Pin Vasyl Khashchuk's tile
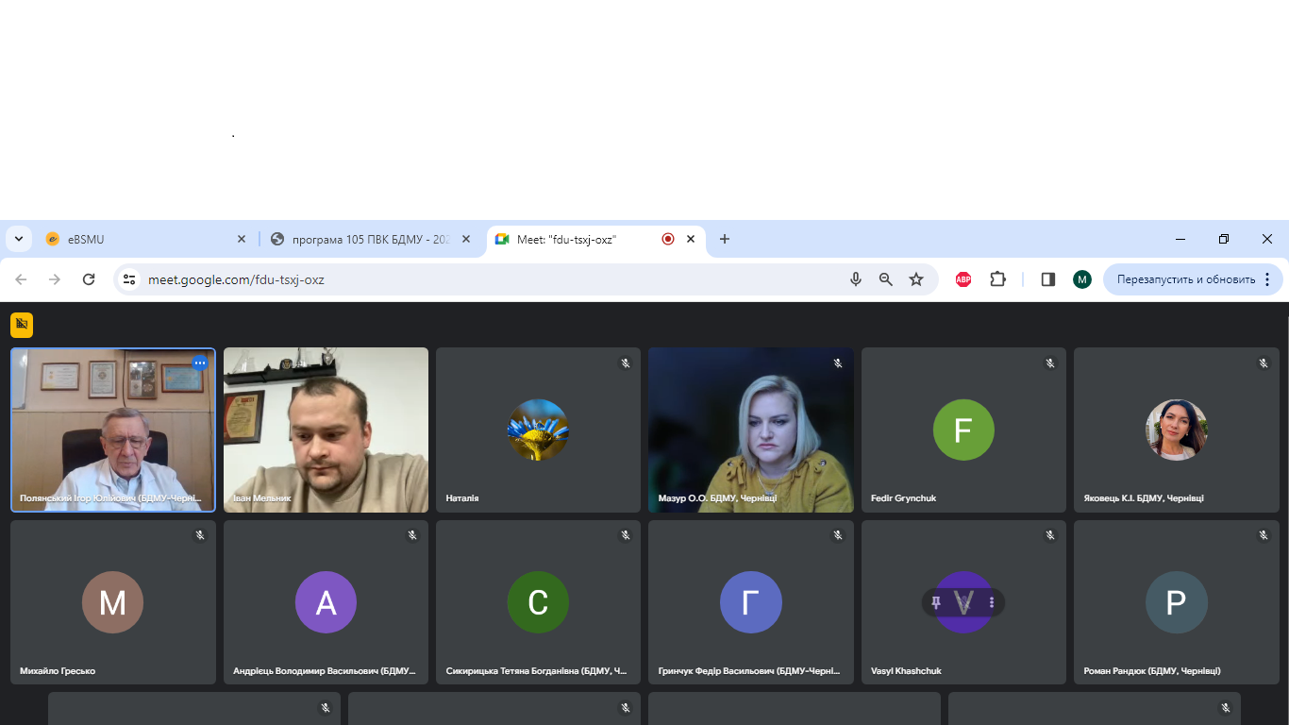This screenshot has height=725, width=1289. pyautogui.click(x=936, y=602)
